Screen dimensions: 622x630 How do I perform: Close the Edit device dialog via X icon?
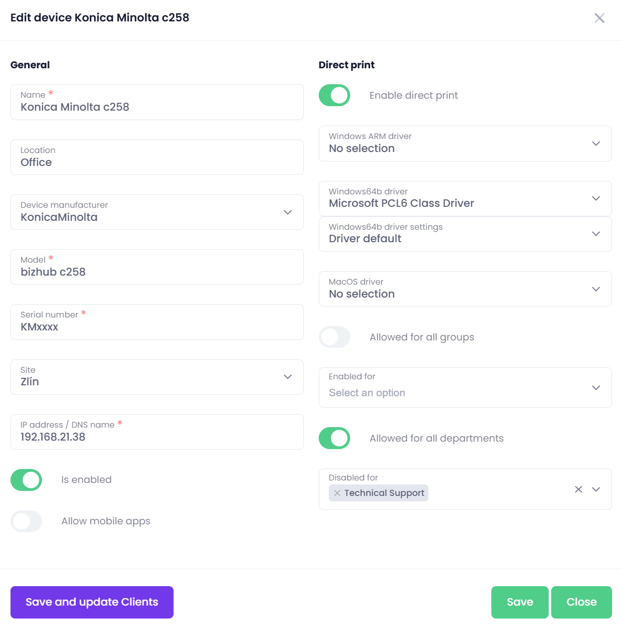[x=599, y=18]
